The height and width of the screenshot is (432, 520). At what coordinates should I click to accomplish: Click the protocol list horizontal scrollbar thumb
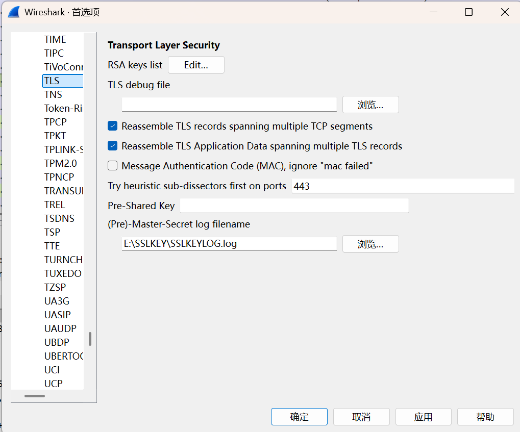(x=35, y=396)
